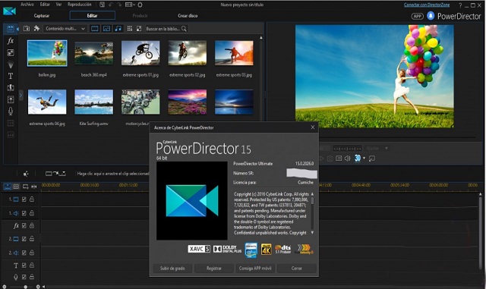
Task: Open the aspect ratio dropdown in top bar
Action: [x=130, y=5]
